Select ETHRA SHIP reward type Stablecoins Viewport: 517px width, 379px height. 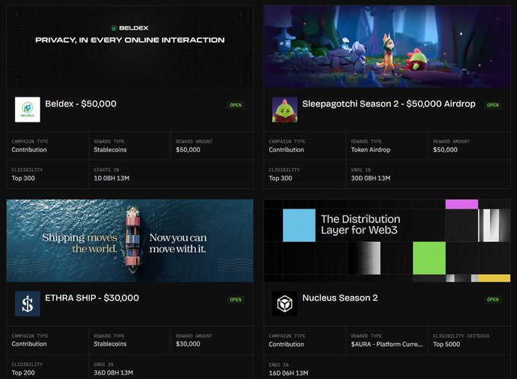(110, 344)
